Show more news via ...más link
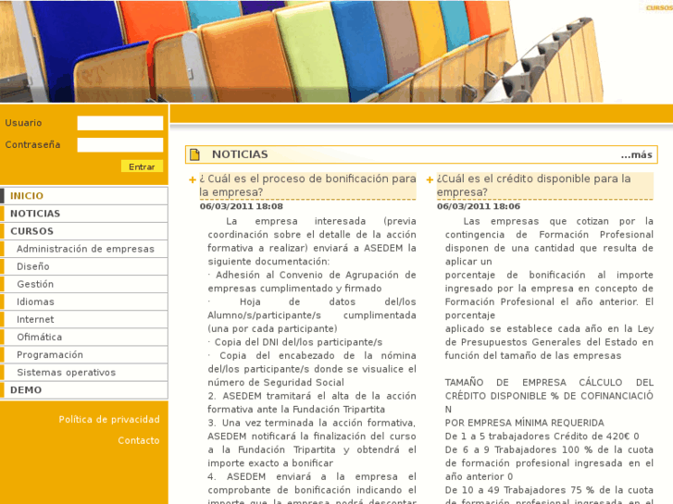673x504 pixels. pos(637,154)
